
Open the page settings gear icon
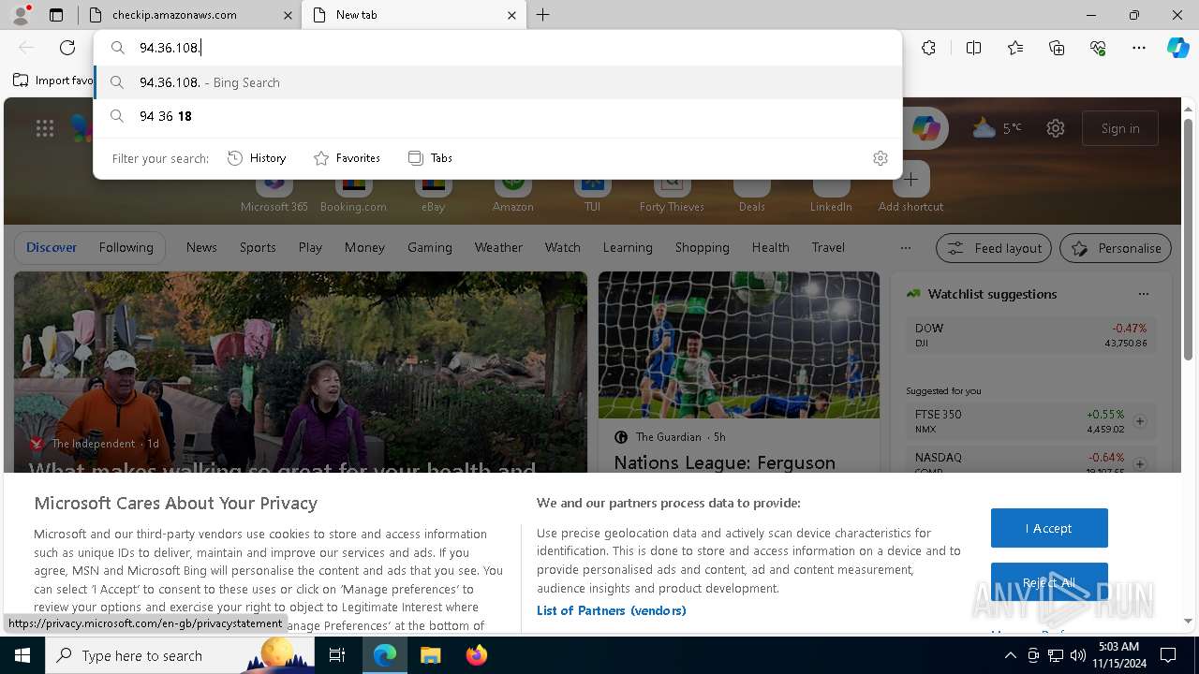[1056, 128]
